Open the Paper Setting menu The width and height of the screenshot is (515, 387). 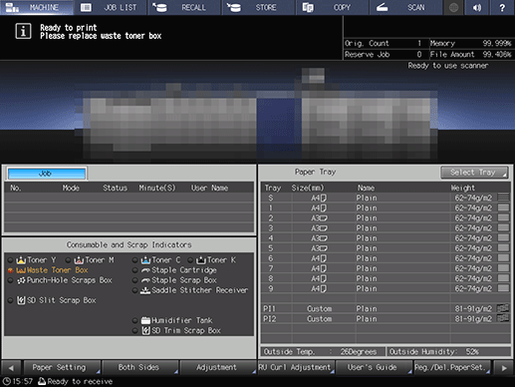point(62,368)
